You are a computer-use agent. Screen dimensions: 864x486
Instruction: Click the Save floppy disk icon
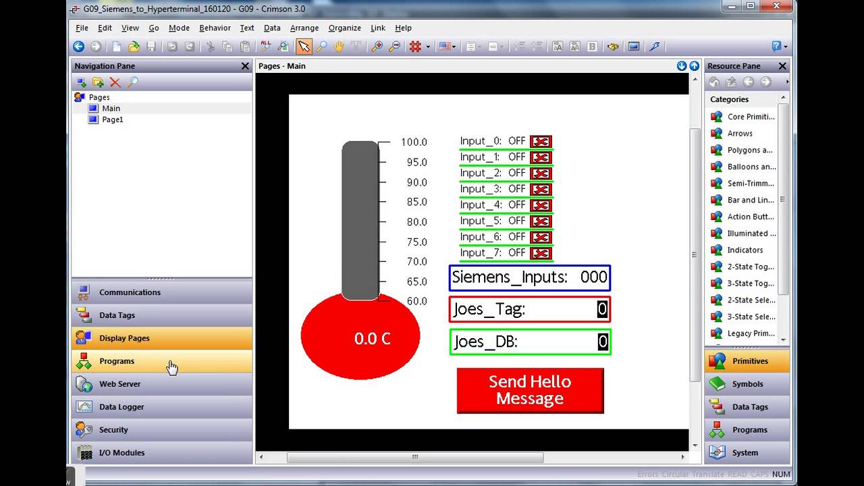point(151,47)
